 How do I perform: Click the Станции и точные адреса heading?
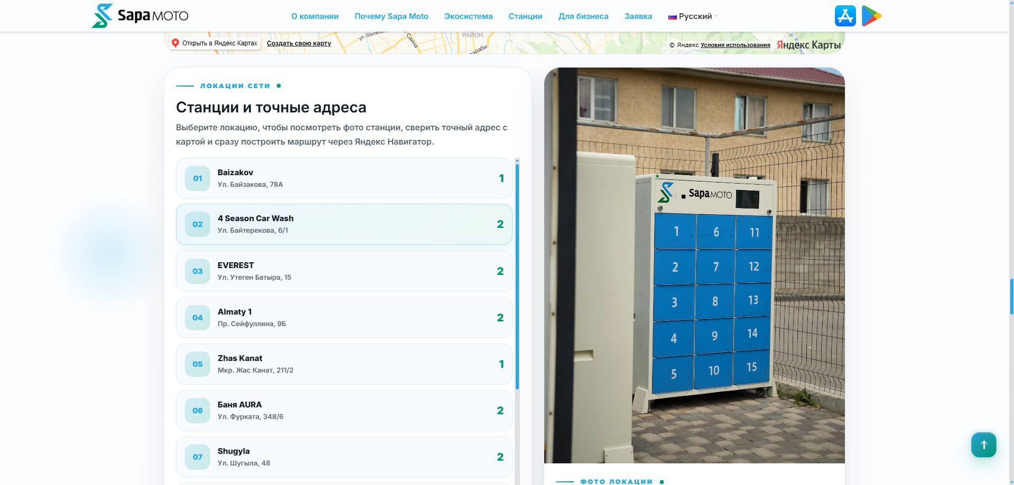[x=271, y=108]
